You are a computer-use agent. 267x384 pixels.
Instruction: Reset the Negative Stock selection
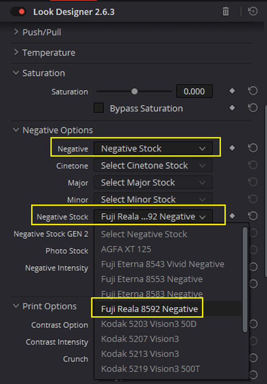tap(253, 216)
